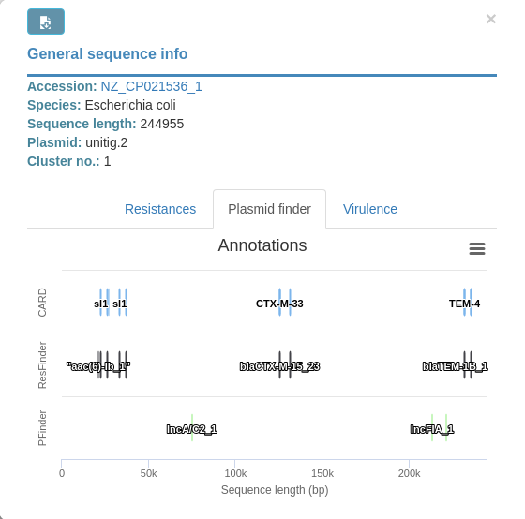Click the download file icon button
525x519 pixels.
46,22
